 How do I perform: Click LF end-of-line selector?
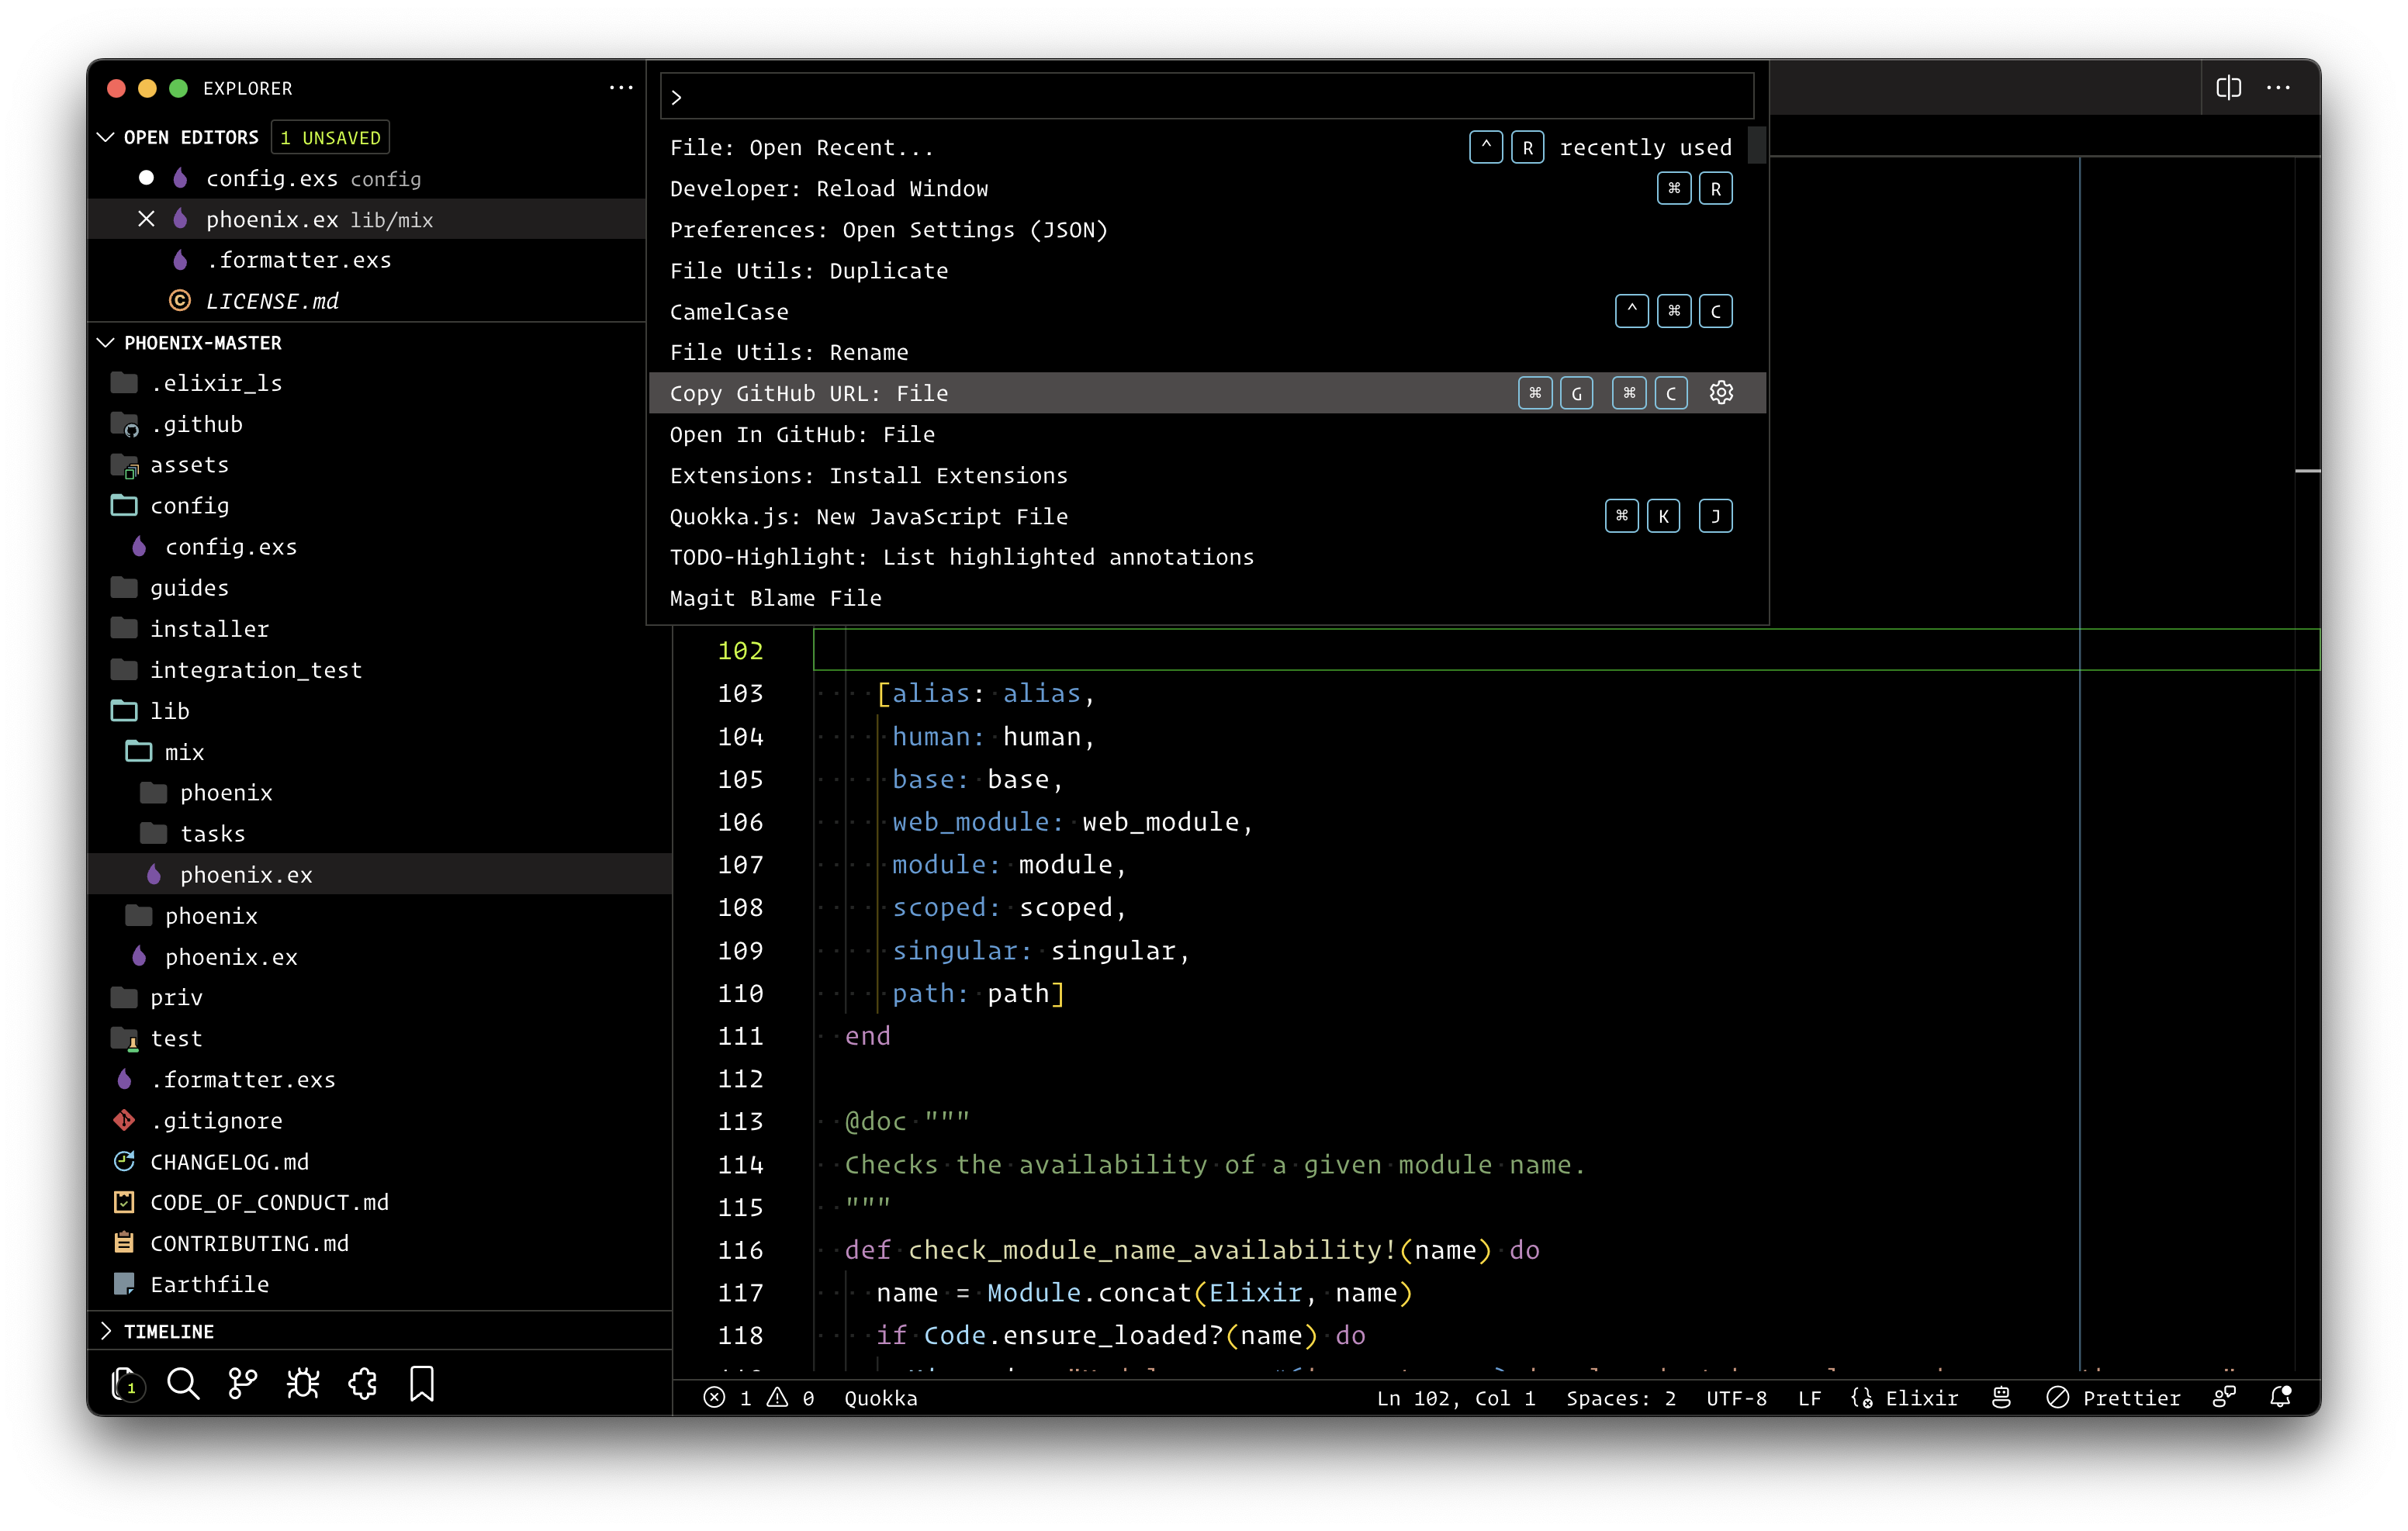(1809, 1398)
